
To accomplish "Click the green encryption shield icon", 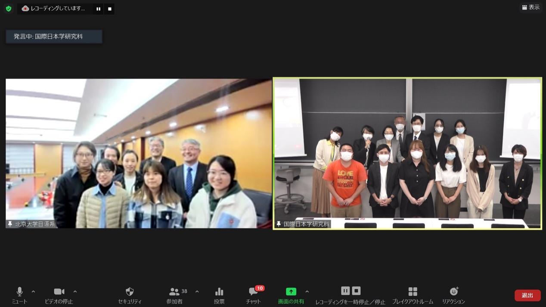I will (x=9, y=9).
